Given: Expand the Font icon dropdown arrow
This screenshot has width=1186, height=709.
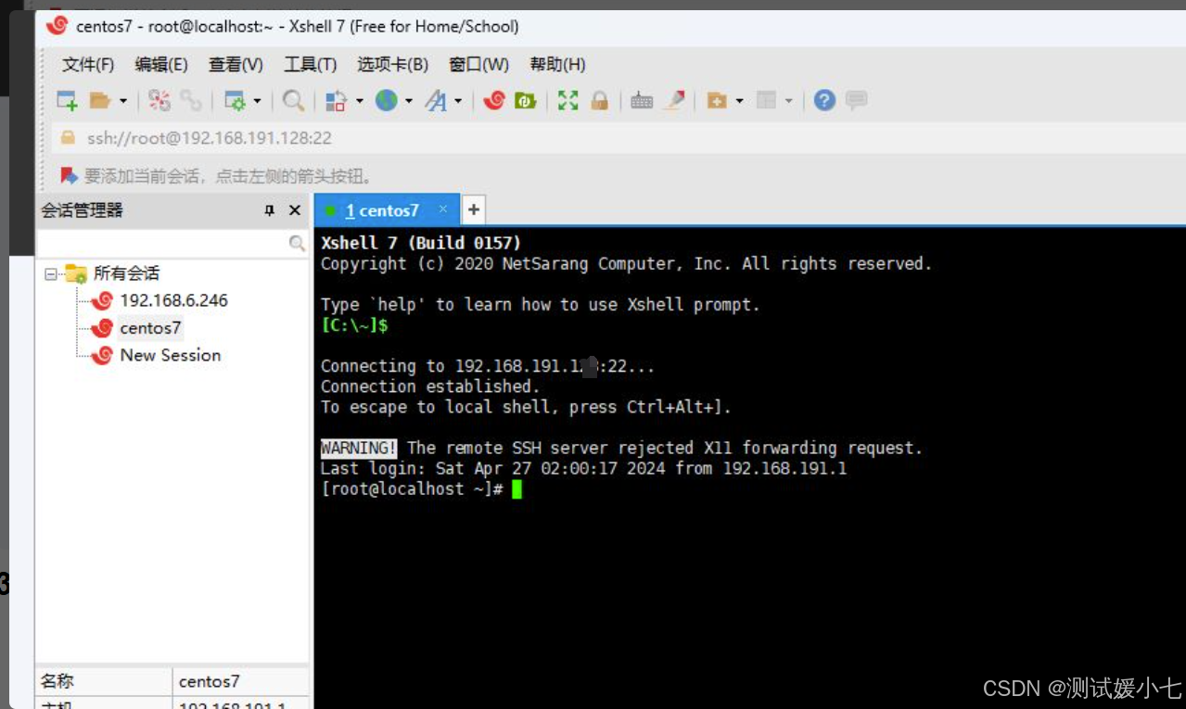Looking at the screenshot, I should pyautogui.click(x=457, y=101).
